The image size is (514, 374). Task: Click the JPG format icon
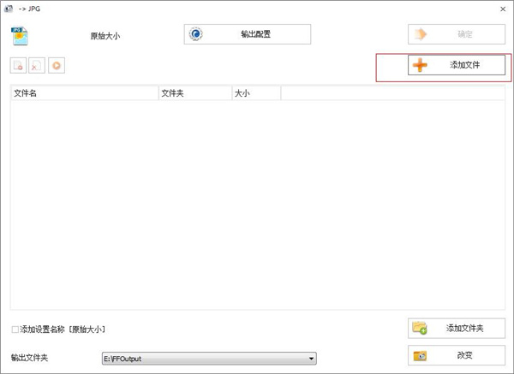point(20,35)
